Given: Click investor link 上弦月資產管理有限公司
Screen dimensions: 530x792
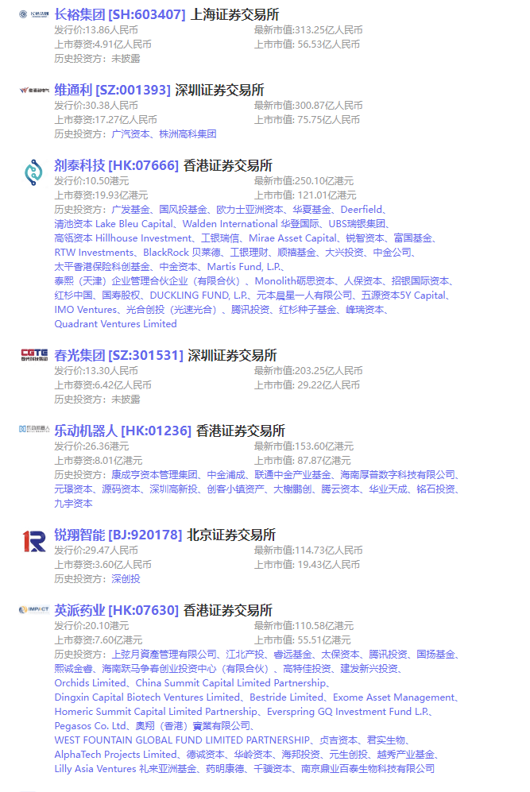Looking at the screenshot, I should pos(164,654).
